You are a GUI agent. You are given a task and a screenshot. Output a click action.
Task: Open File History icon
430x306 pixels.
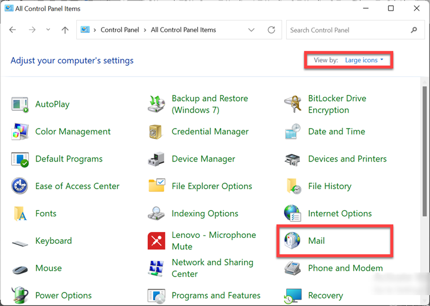[293, 186]
